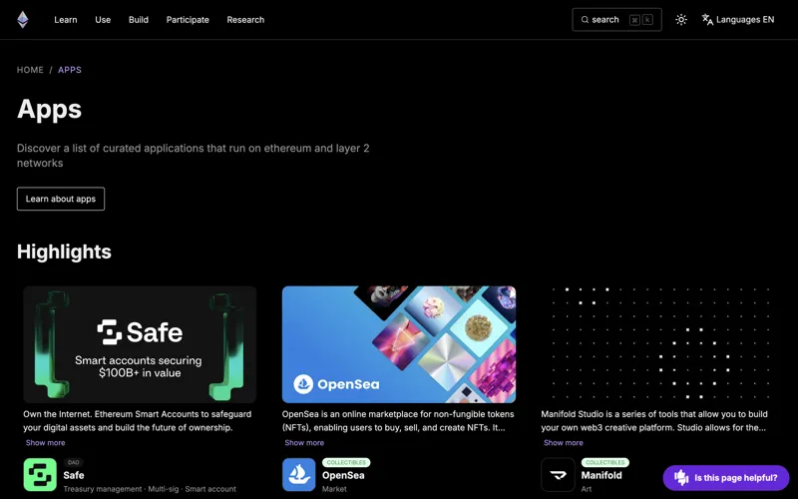Open the Learn menu
798x499 pixels.
click(x=66, y=20)
